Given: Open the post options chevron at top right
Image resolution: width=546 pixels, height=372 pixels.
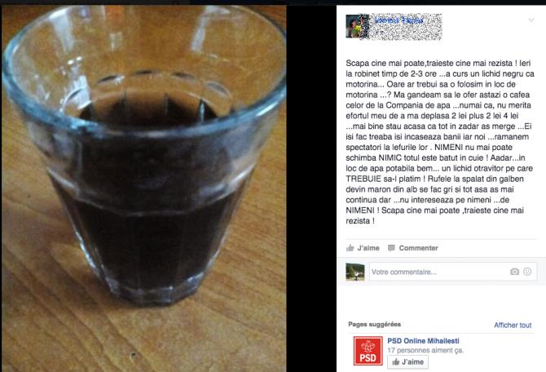Looking at the screenshot, I should click(x=531, y=20).
